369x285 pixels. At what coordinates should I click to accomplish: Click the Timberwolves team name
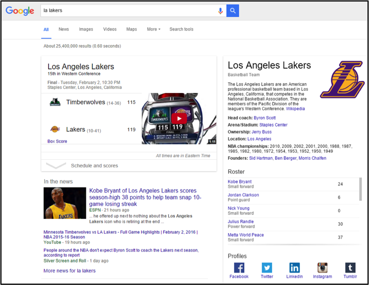[86, 102]
